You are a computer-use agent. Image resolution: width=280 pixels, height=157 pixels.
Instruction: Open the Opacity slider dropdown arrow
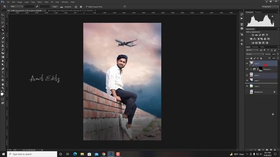coord(278,54)
